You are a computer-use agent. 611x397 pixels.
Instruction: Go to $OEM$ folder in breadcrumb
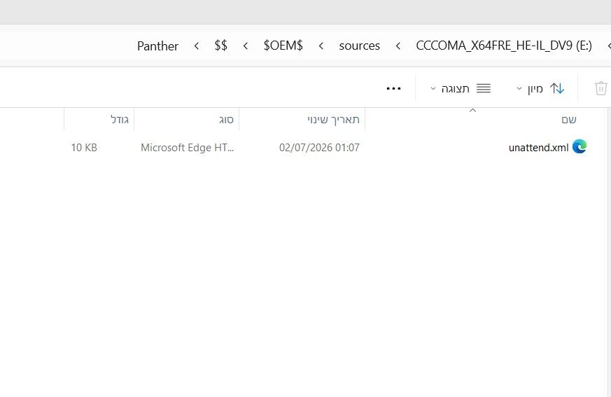(x=283, y=46)
